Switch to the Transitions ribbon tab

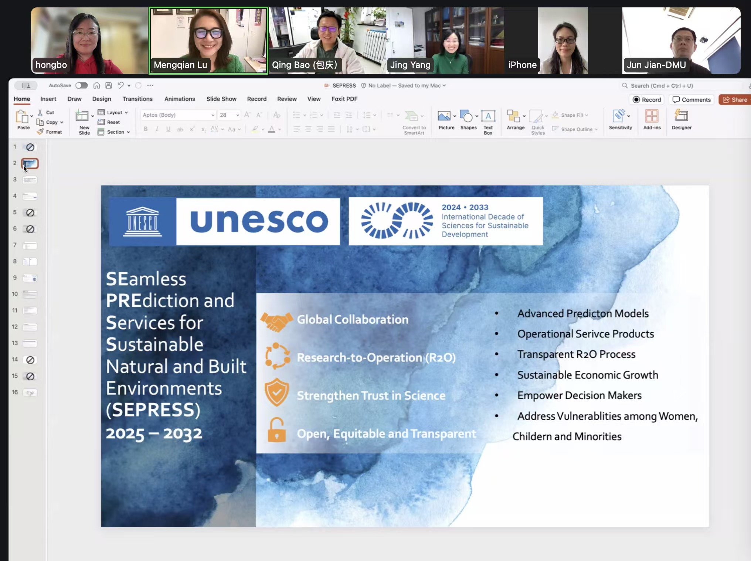coord(137,99)
